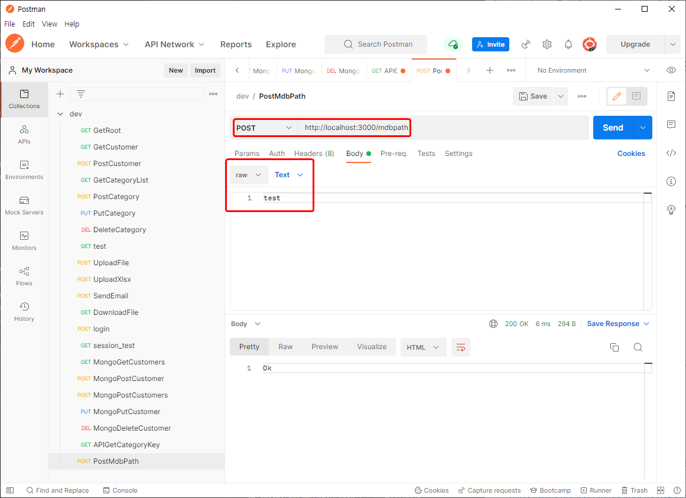686x498 pixels.
Task: Open the No Environment dropdown
Action: pos(593,70)
